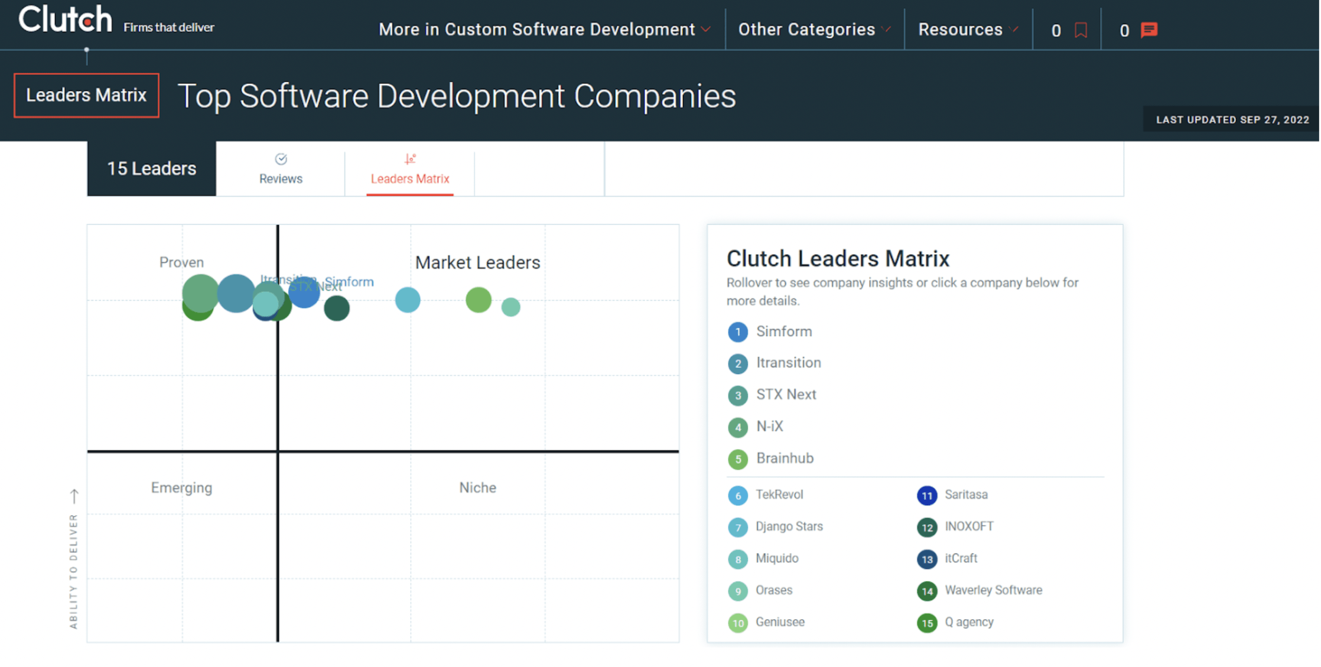Expand the Resources dropdown
The image size is (1321, 667).
tap(968, 30)
